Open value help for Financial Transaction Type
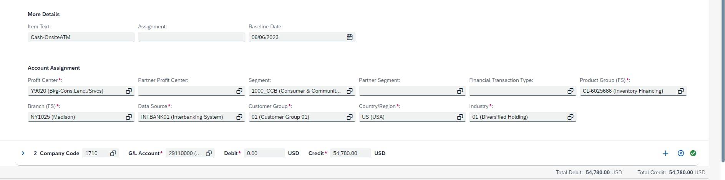Screen dimensions: 725x180 pyautogui.click(x=571, y=91)
